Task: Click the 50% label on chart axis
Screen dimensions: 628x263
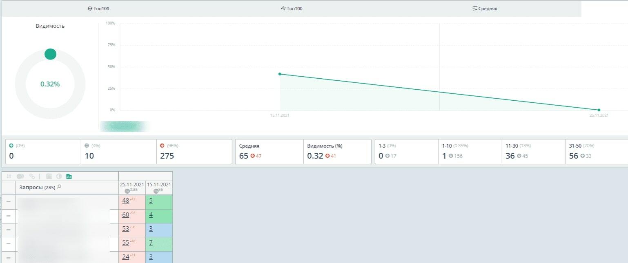Action: point(111,66)
